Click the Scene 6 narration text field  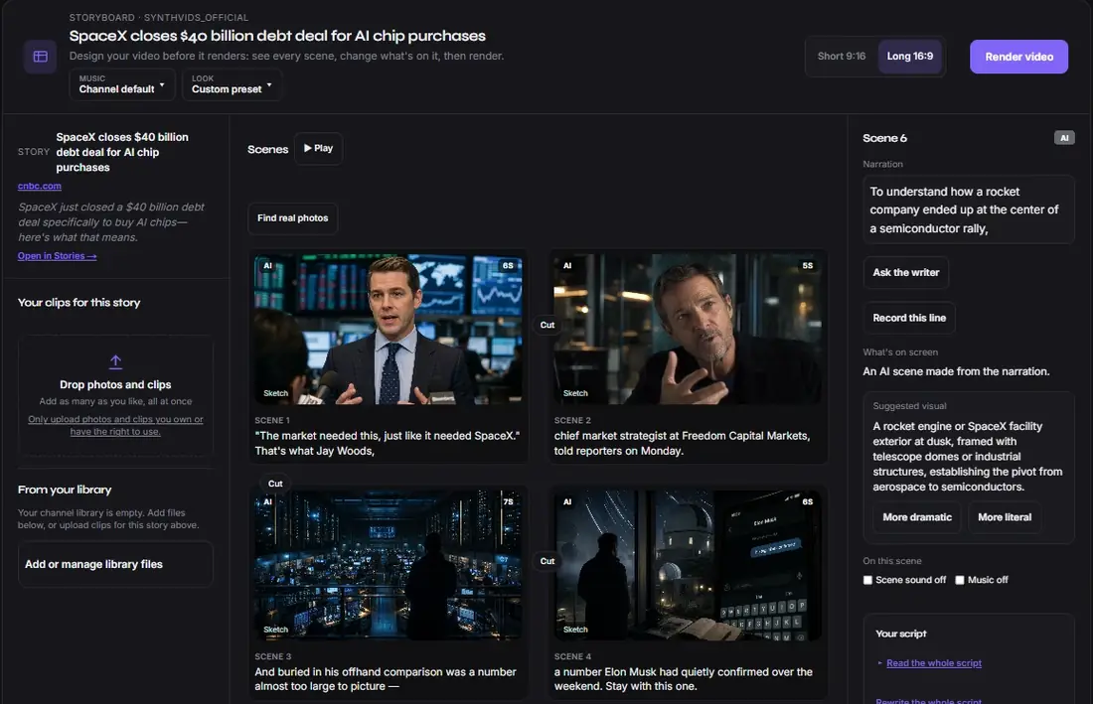click(x=968, y=210)
